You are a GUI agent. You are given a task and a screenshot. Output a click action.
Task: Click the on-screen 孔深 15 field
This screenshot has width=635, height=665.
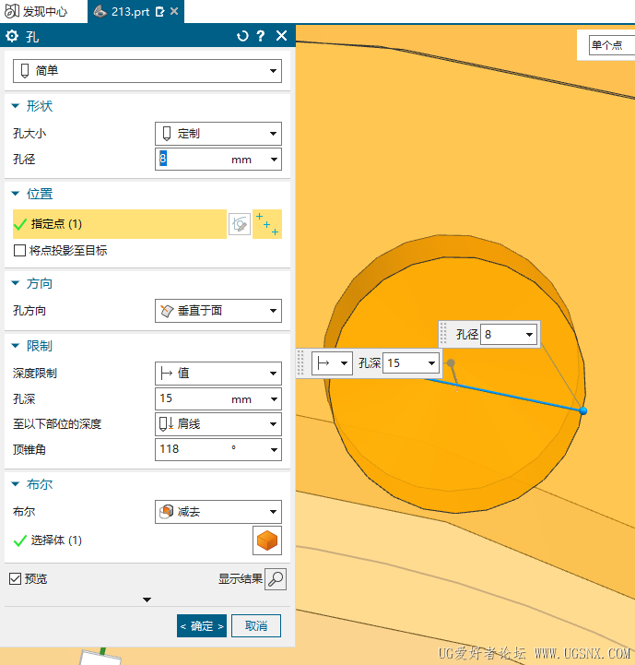pos(404,363)
